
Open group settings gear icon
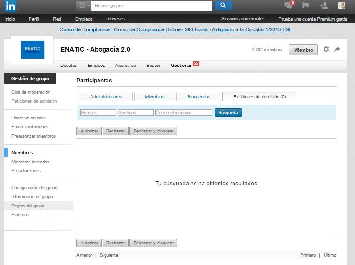click(326, 50)
